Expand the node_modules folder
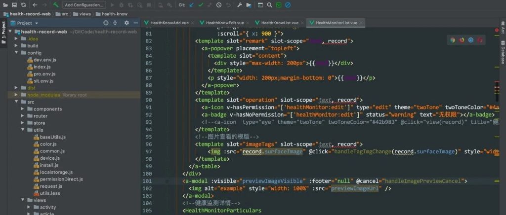Screen dimensions: 506x215 [16, 95]
